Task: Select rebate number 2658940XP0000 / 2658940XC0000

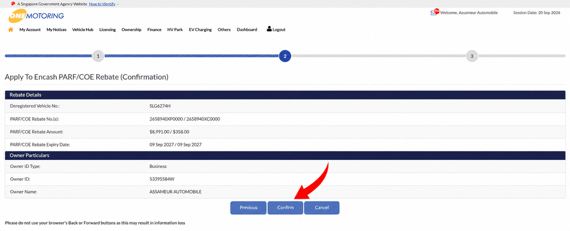Action: (185, 119)
